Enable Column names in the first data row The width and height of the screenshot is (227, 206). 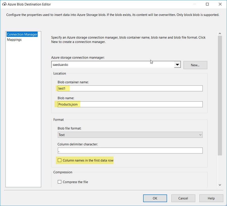60,160
